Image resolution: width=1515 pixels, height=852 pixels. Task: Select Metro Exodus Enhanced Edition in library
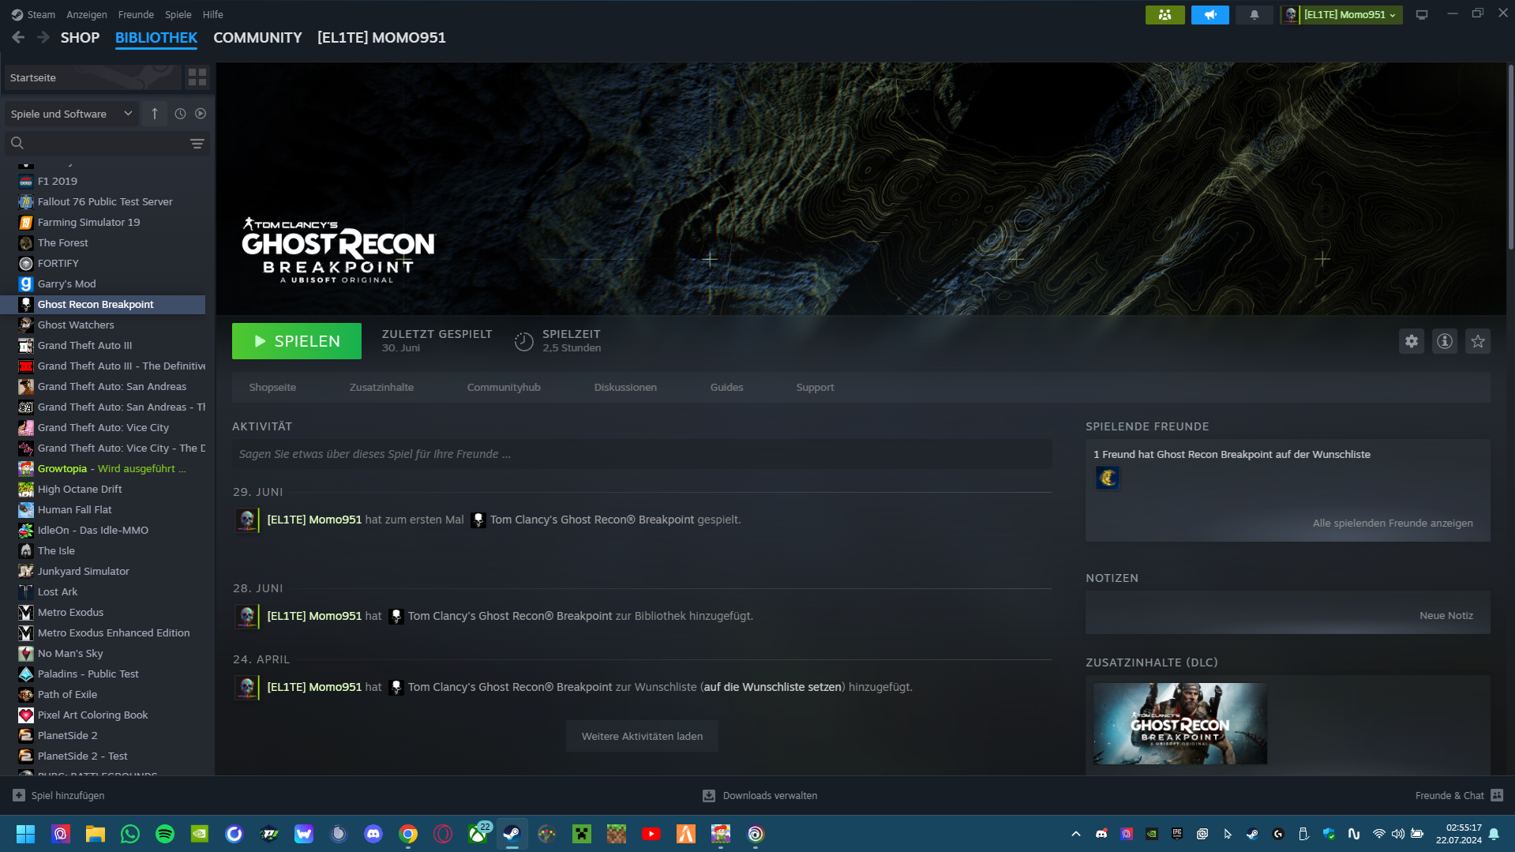click(104, 632)
